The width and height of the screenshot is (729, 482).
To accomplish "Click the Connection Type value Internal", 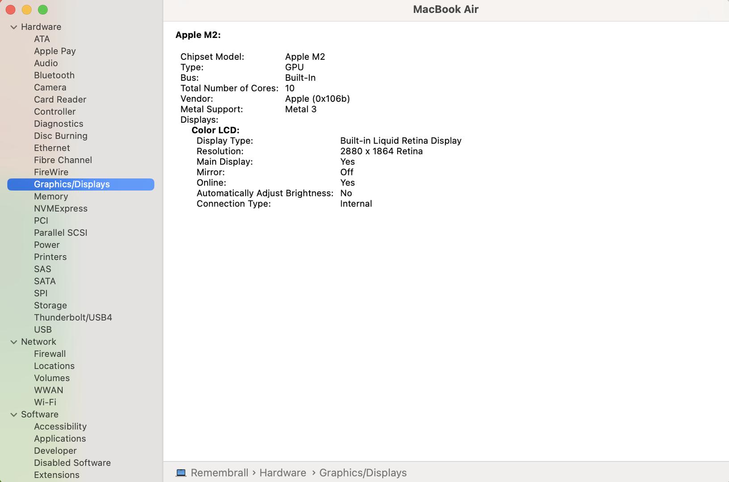I will pos(356,204).
